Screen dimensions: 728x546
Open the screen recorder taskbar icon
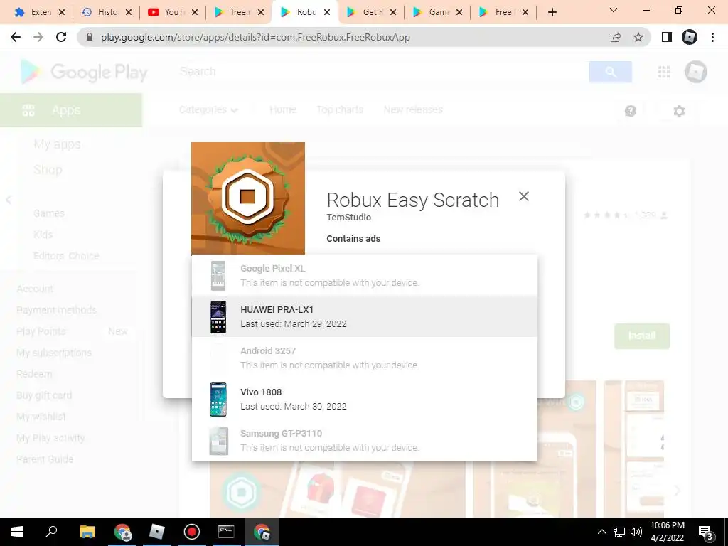pyautogui.click(x=191, y=532)
